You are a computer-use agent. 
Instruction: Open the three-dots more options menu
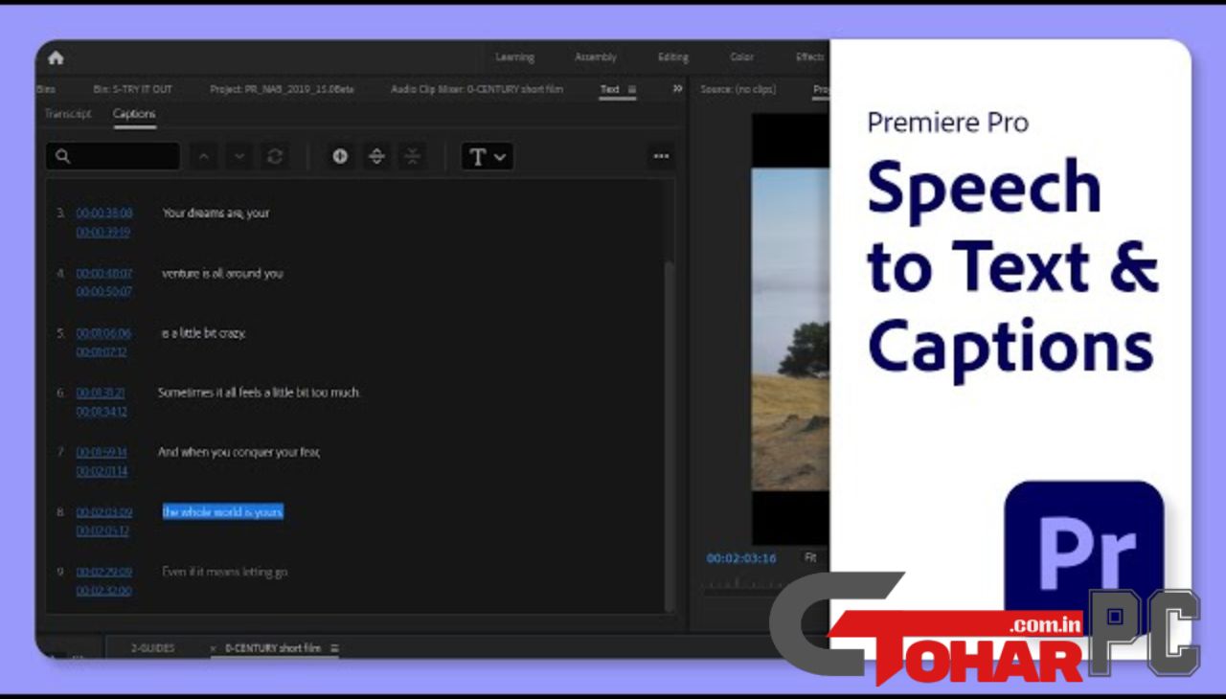[661, 156]
